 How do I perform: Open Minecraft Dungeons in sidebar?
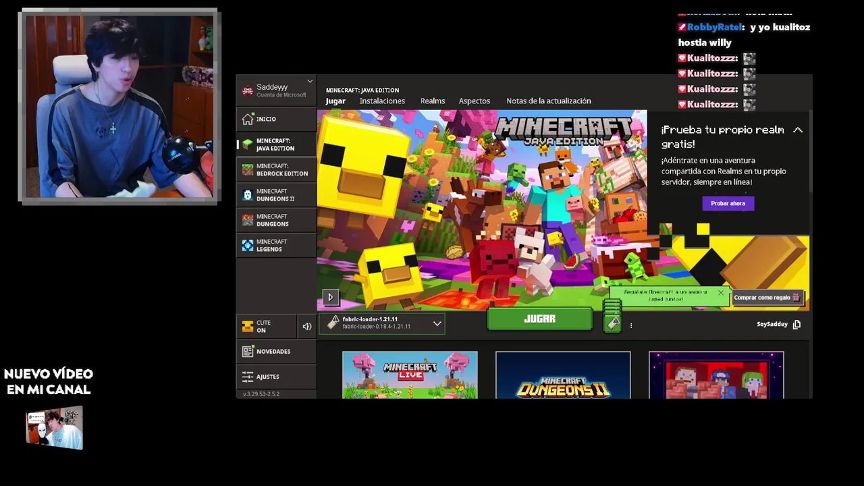(x=276, y=220)
